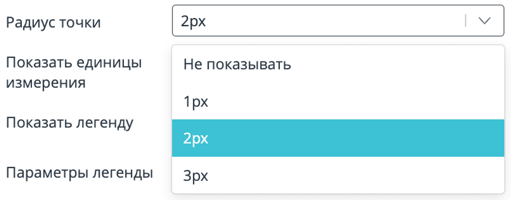The image size is (511, 200).
Task: Click the Параметры легенды label
Action: [x=80, y=173]
